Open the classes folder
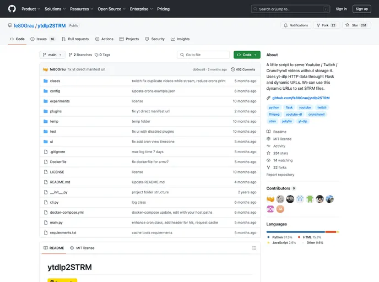Screen dimensions: 379x282 point(55,81)
